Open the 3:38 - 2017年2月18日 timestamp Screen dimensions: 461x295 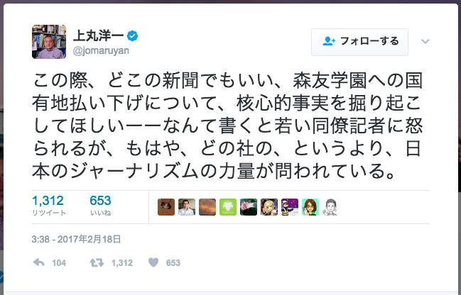coord(77,239)
